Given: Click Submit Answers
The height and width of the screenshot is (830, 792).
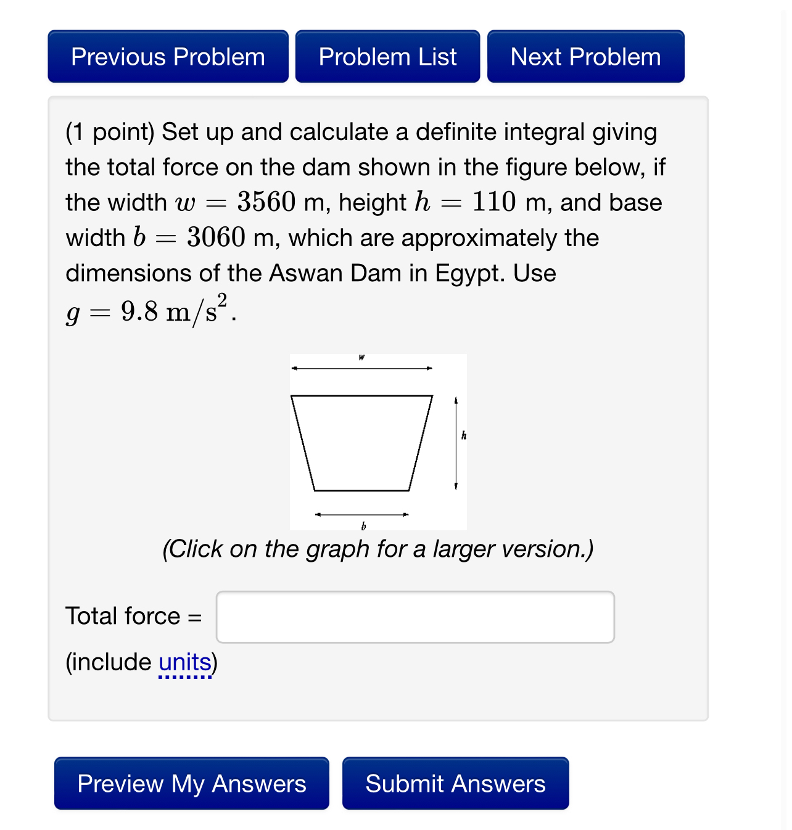Looking at the screenshot, I should [x=455, y=784].
